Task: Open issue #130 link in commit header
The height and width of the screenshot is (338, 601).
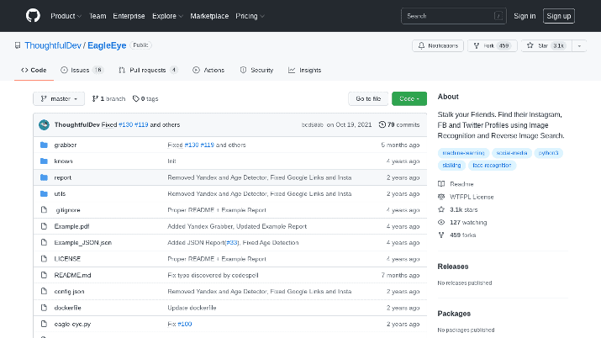Action: tap(126, 124)
